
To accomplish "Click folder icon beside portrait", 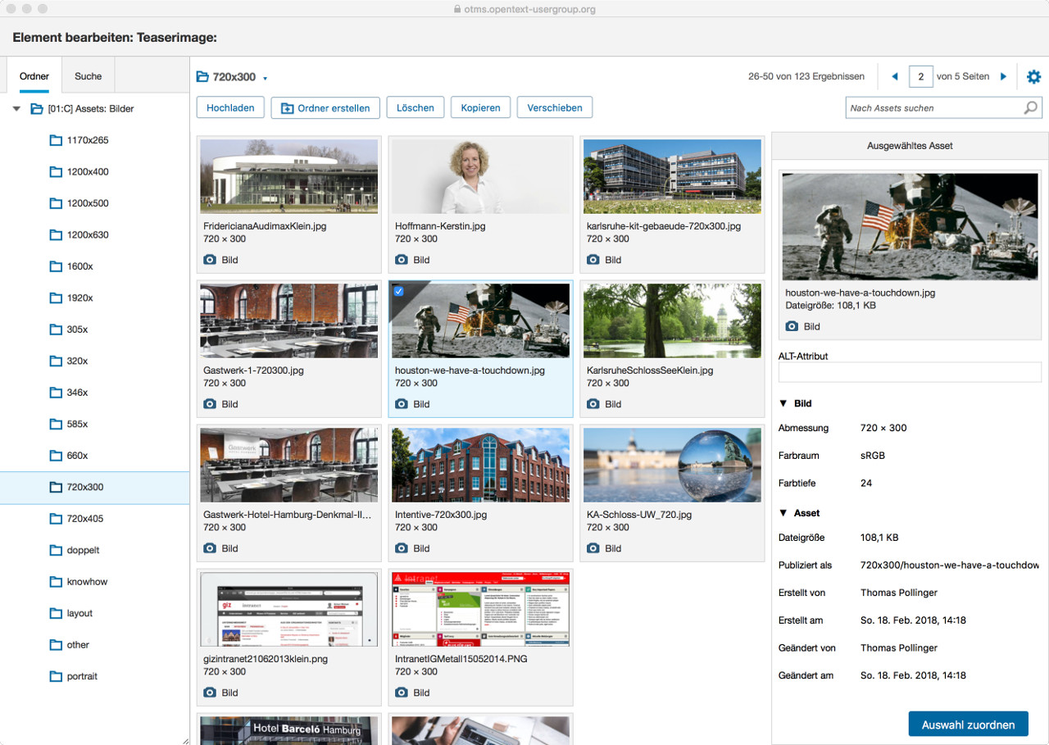I will 56,676.
